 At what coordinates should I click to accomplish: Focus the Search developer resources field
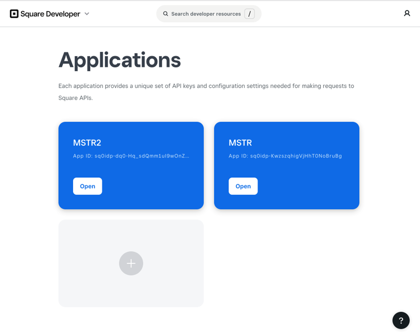tap(206, 14)
